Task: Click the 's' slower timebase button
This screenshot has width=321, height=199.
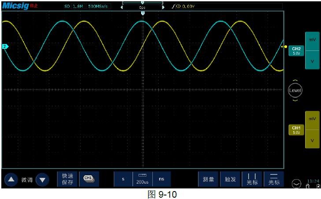Action: (123, 179)
